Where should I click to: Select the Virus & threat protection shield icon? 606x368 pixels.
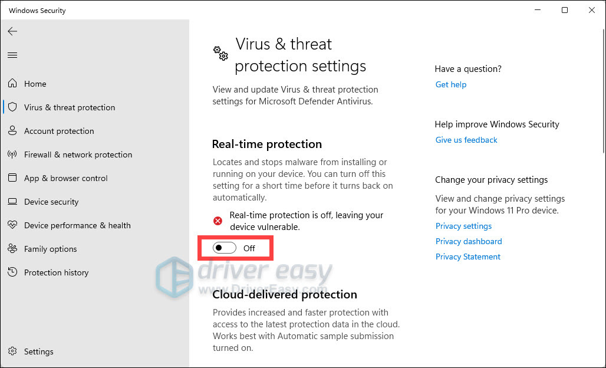pos(12,107)
